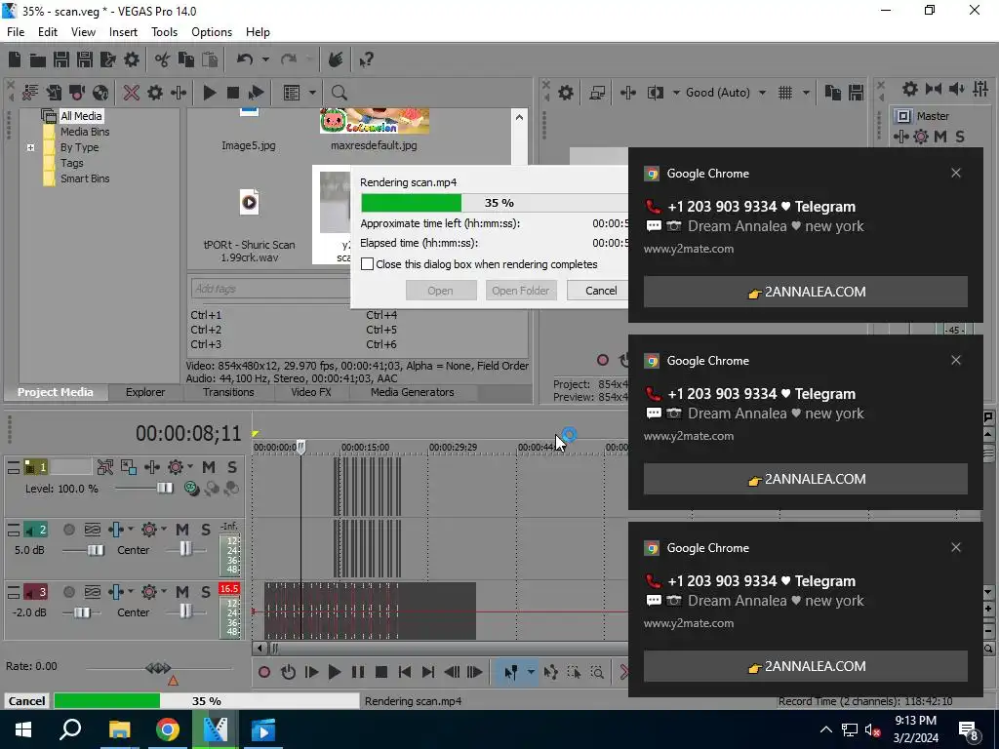Click the What's This help icon
The height and width of the screenshot is (749, 999).
point(366,59)
